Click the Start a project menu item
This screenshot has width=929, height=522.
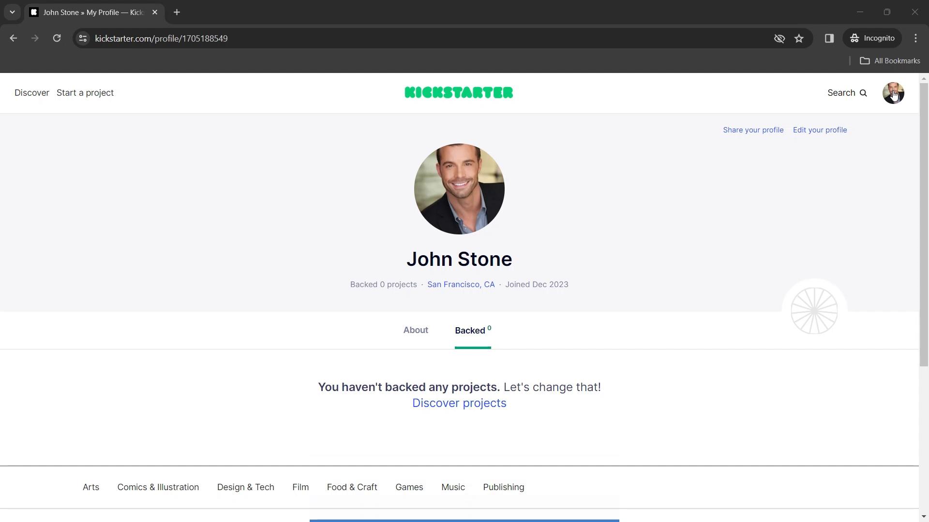(x=85, y=92)
